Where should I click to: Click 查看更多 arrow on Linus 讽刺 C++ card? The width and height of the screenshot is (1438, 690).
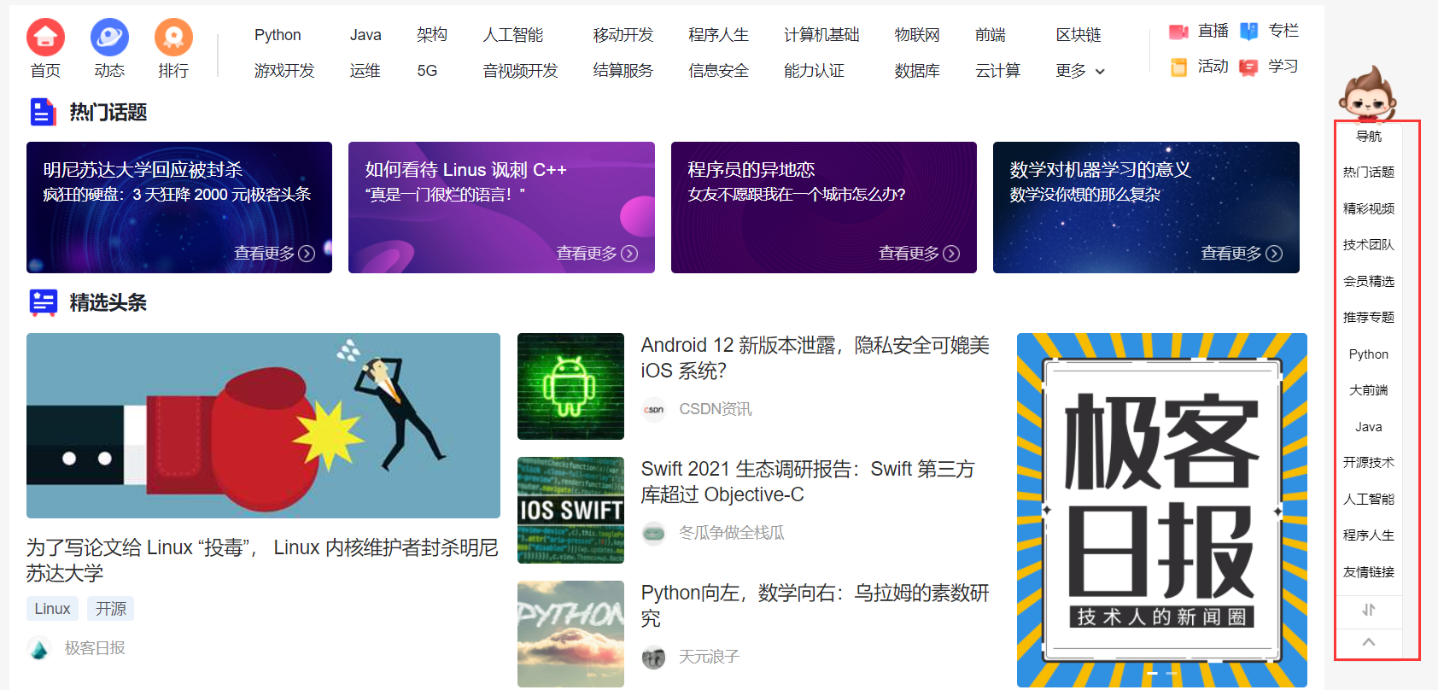(629, 254)
